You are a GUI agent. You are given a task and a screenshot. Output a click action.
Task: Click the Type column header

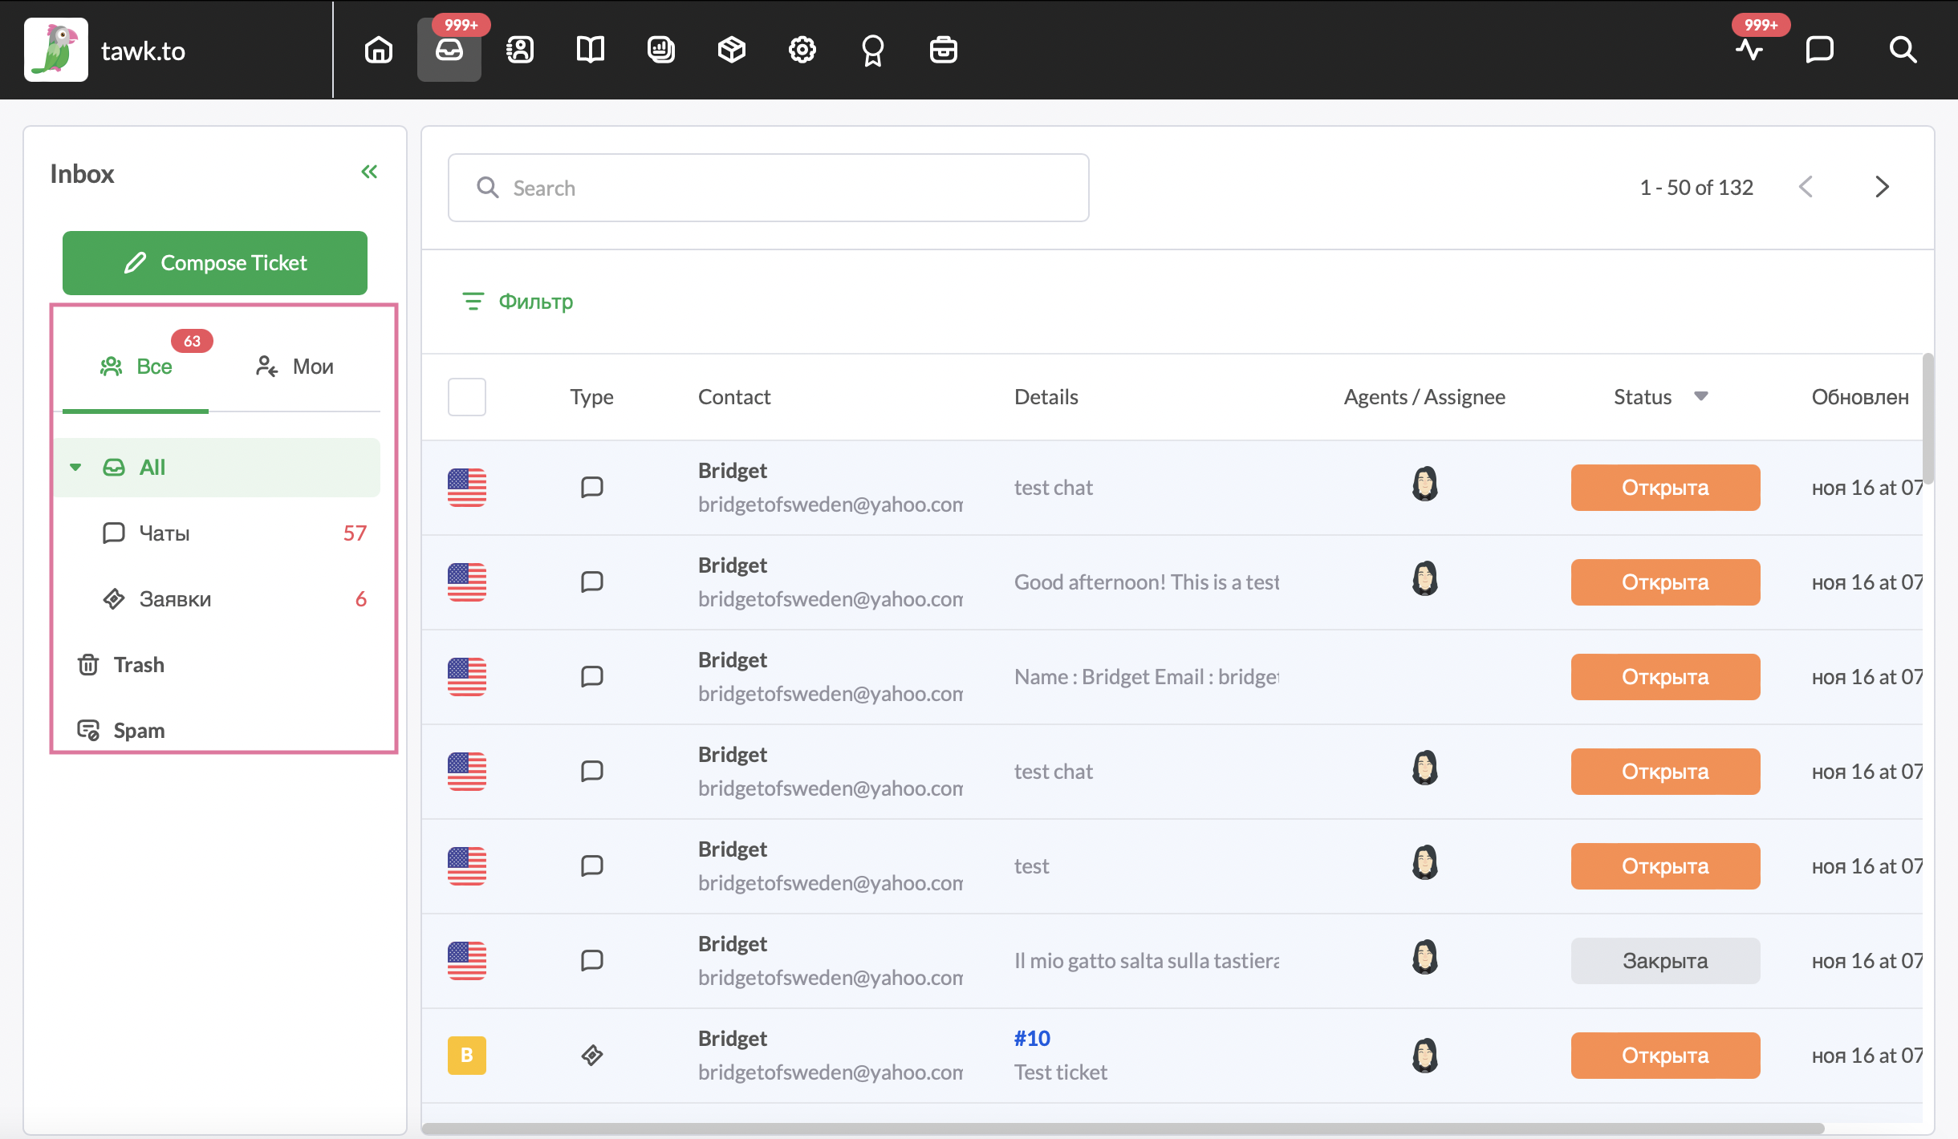coord(592,397)
